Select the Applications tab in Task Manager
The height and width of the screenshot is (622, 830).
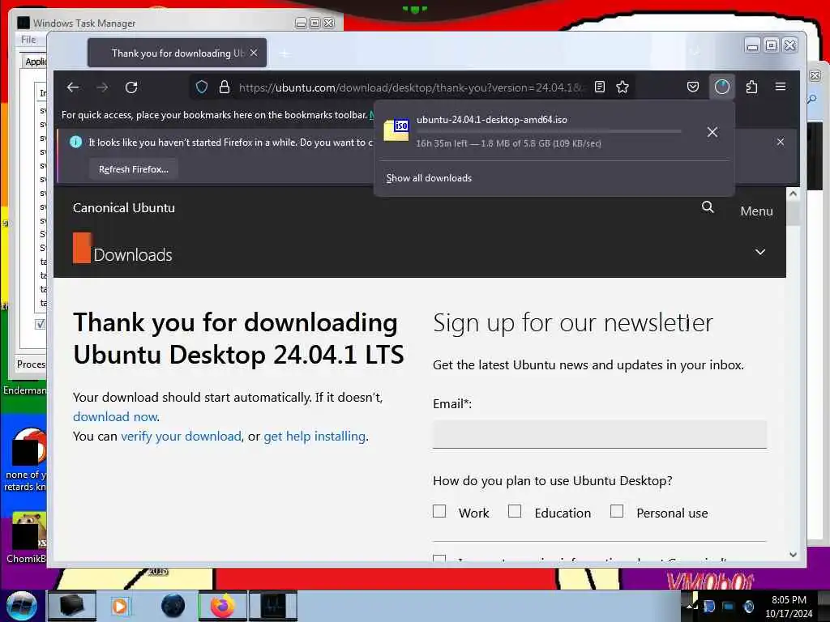coord(36,62)
